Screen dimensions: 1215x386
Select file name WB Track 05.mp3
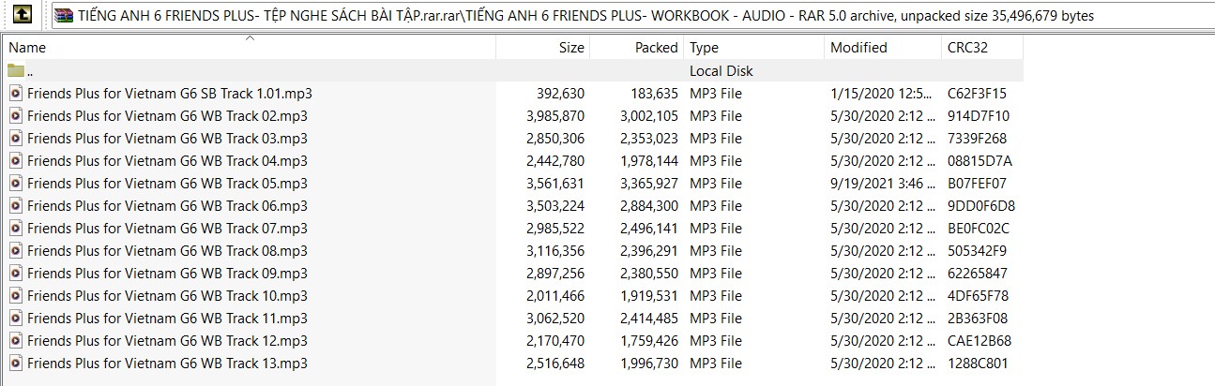pyautogui.click(x=167, y=183)
